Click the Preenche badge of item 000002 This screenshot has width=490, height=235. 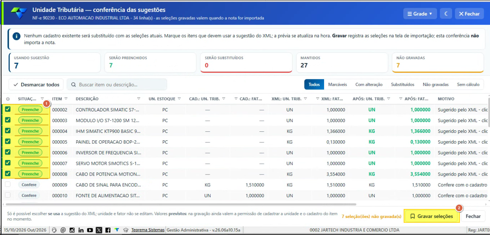(x=30, y=110)
